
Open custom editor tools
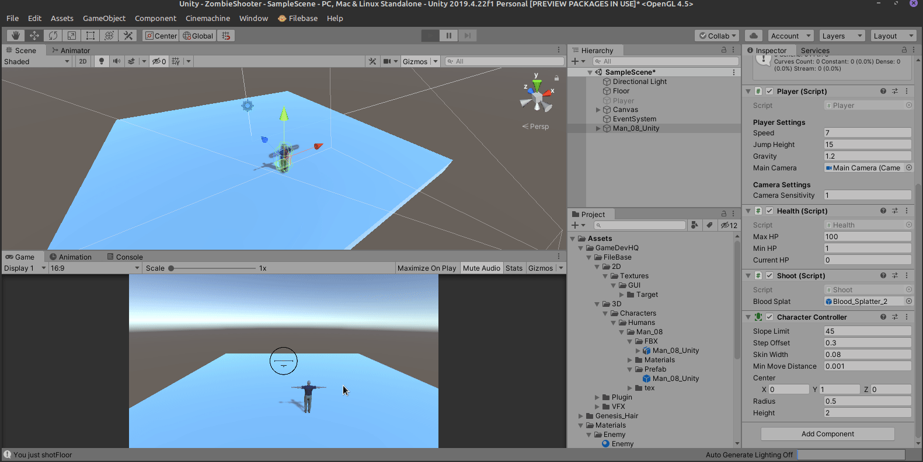(x=128, y=36)
